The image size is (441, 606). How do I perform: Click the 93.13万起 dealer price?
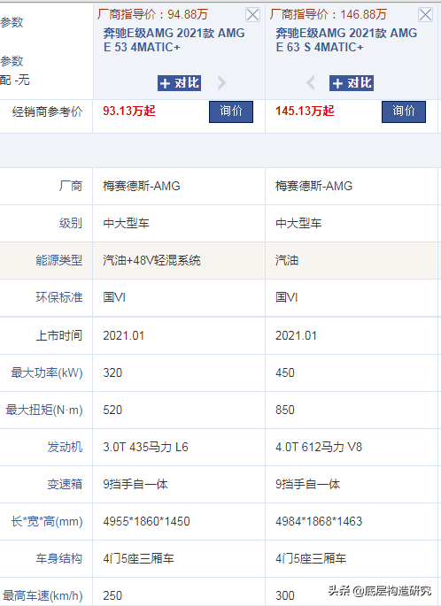click(x=129, y=111)
